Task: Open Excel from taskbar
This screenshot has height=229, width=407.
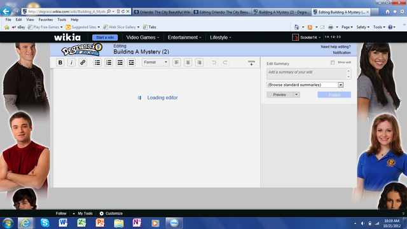Action: (x=81, y=223)
